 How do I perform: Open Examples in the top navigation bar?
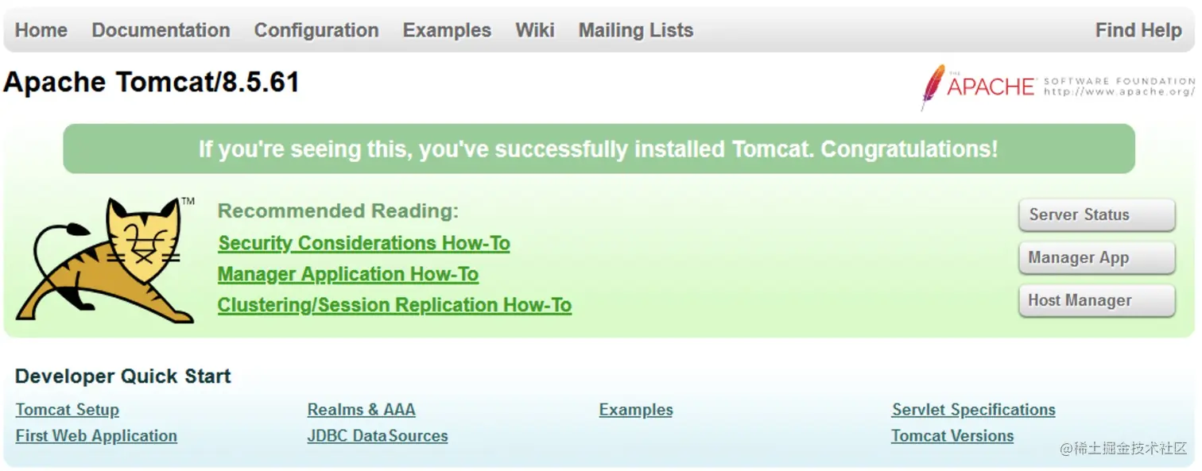[447, 30]
